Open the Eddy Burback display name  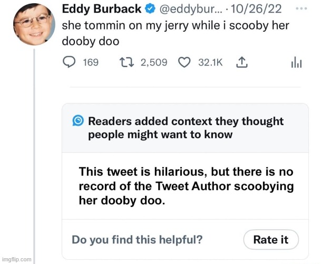(x=102, y=9)
